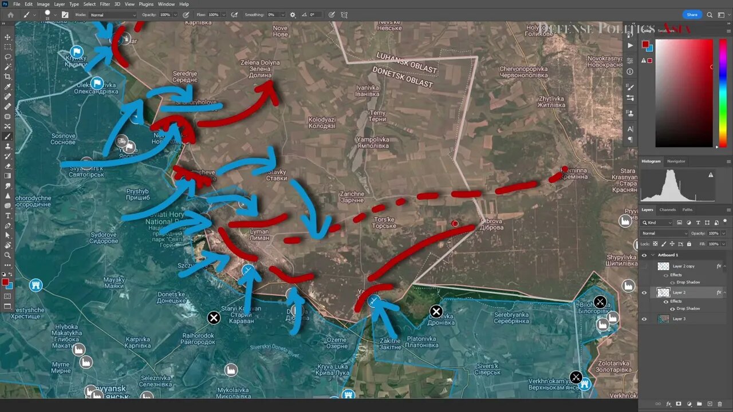Viewport: 733px width, 412px height.
Task: Select the Lasso tool
Action: (x=7, y=57)
